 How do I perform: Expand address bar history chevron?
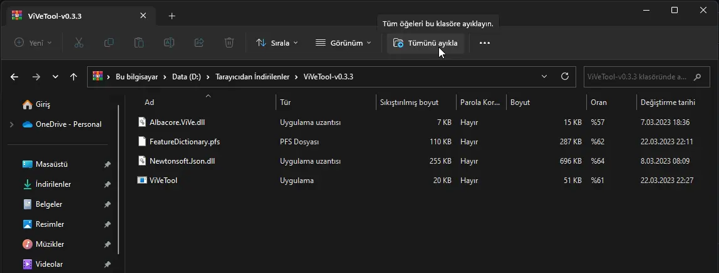pos(544,76)
